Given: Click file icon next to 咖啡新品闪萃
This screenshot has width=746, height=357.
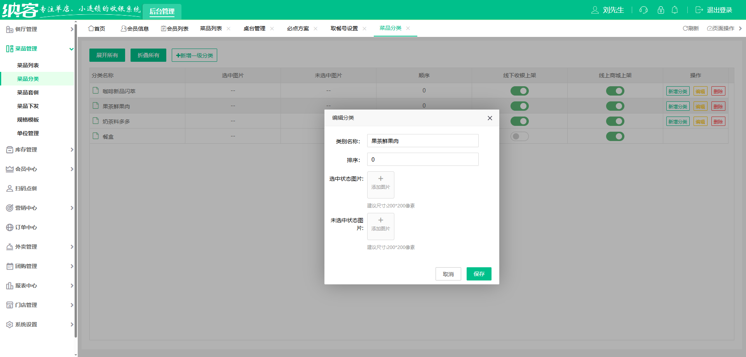Looking at the screenshot, I should click(96, 91).
